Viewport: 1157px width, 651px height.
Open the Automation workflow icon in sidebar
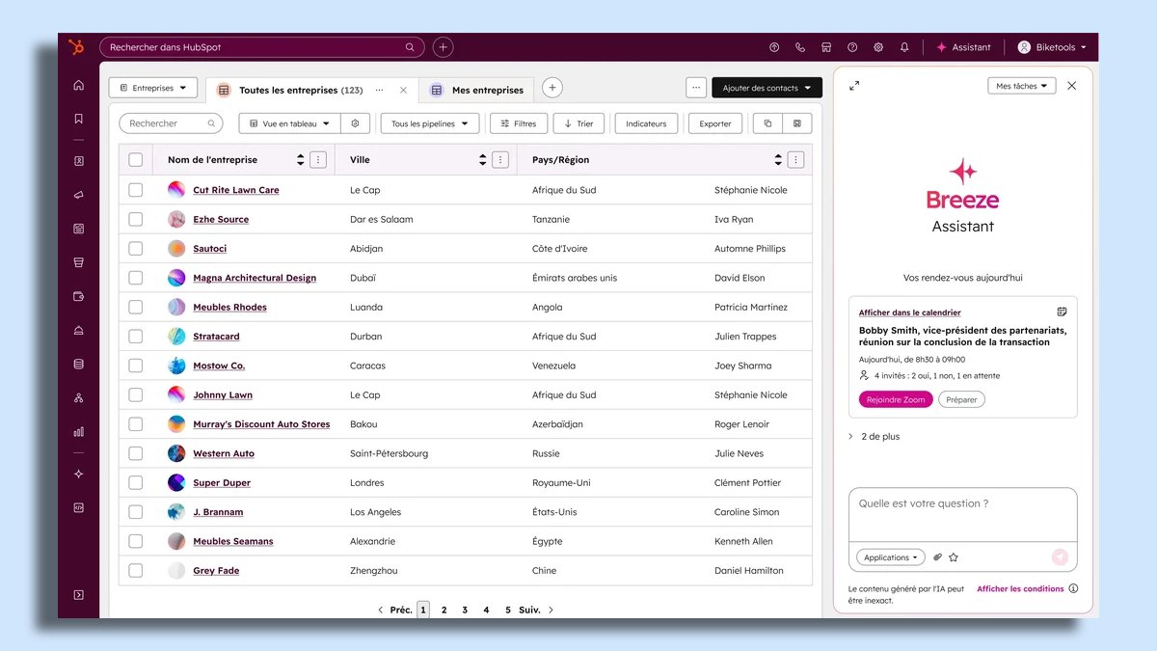coord(79,397)
